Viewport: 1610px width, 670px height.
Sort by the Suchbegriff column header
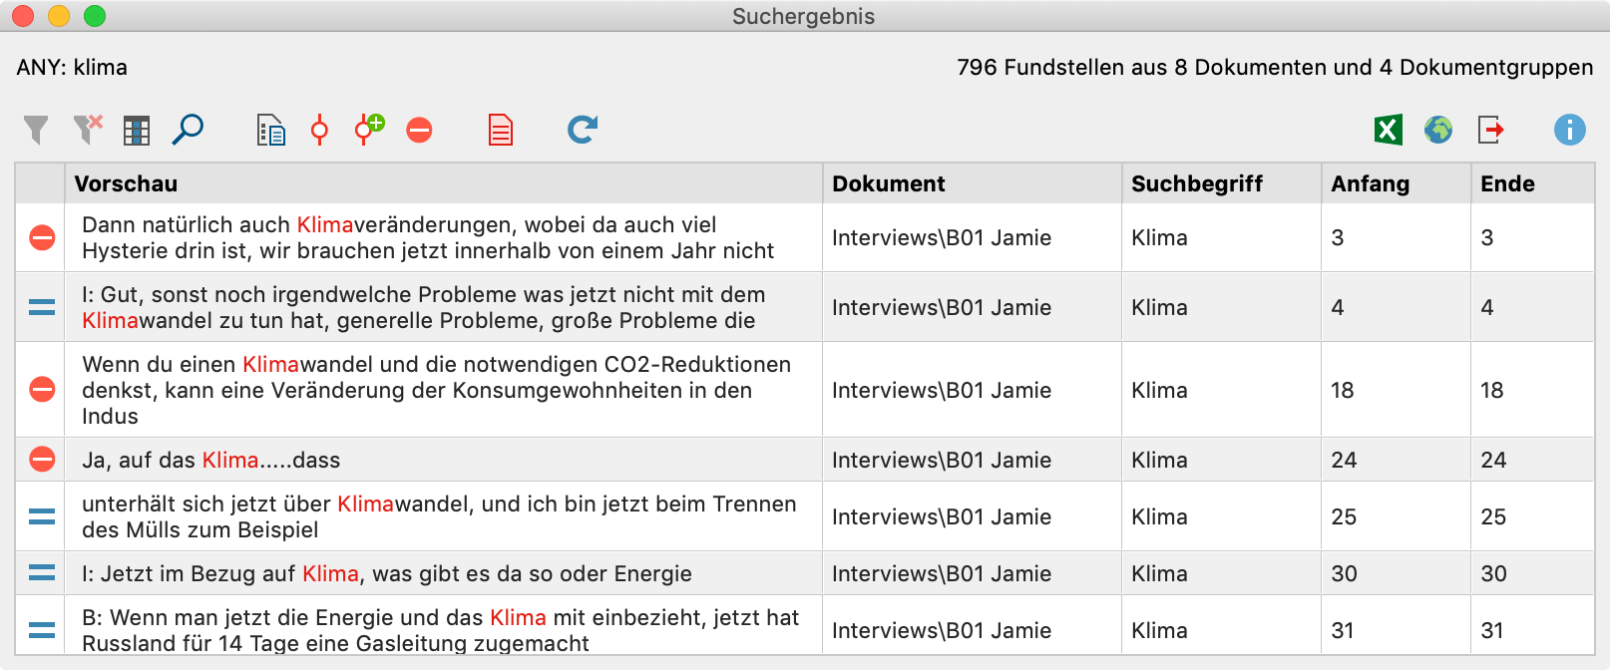1222,183
